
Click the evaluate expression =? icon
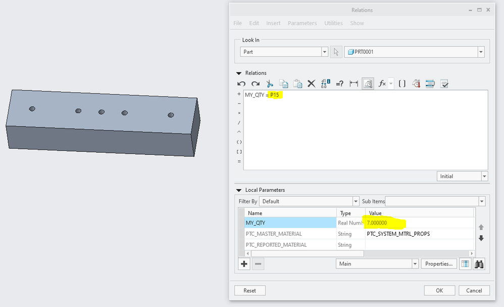339,83
